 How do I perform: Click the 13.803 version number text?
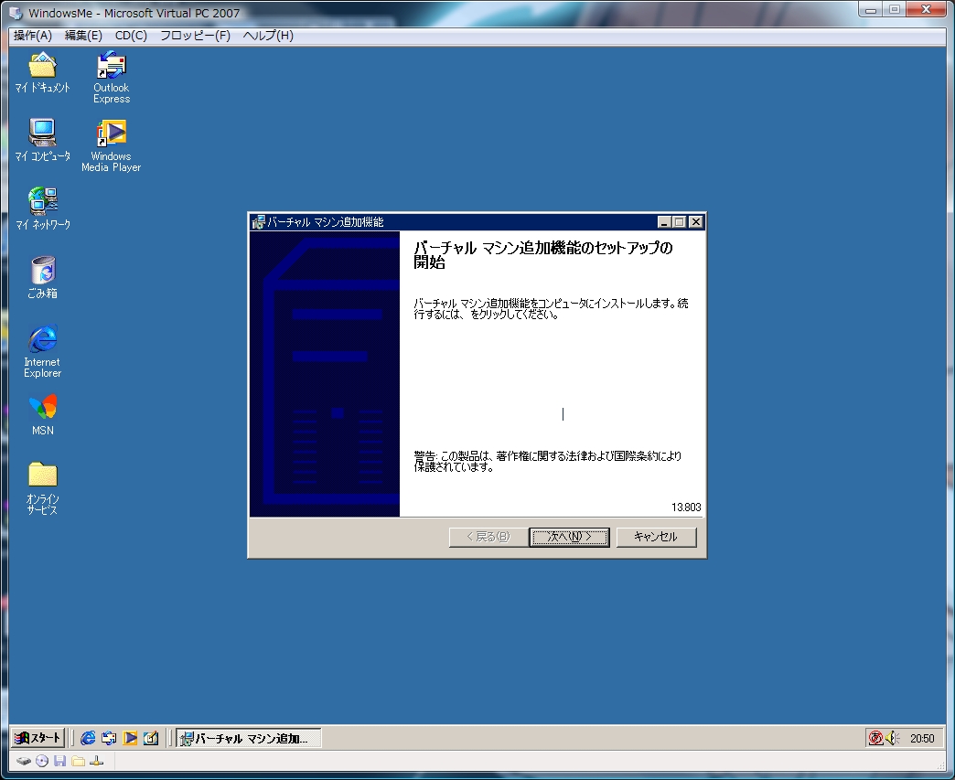click(686, 508)
